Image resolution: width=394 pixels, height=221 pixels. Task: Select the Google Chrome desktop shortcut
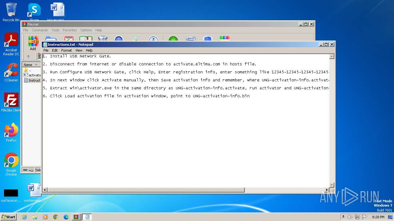coord(11,165)
